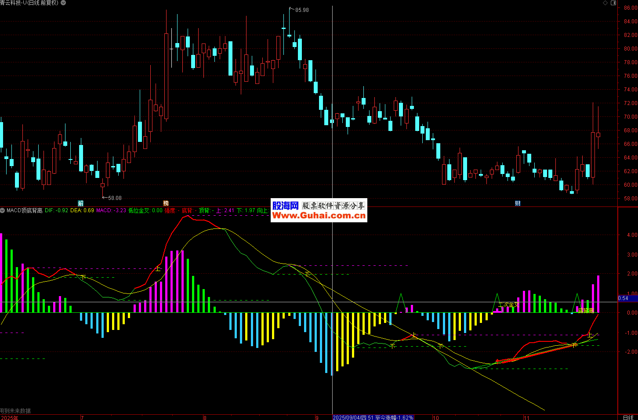This screenshot has height=420, width=638.
Task: Click the 85.98 high price marker
Action: coord(301,10)
